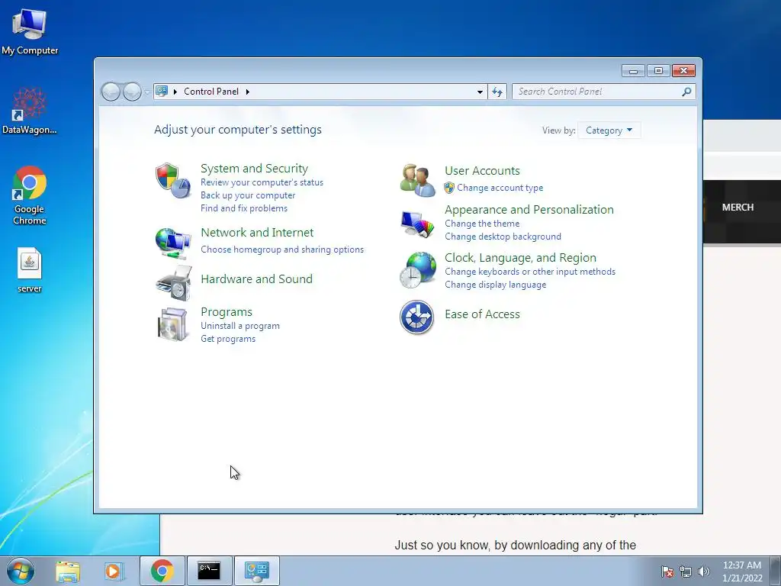Click Change the theme

pyautogui.click(x=482, y=224)
